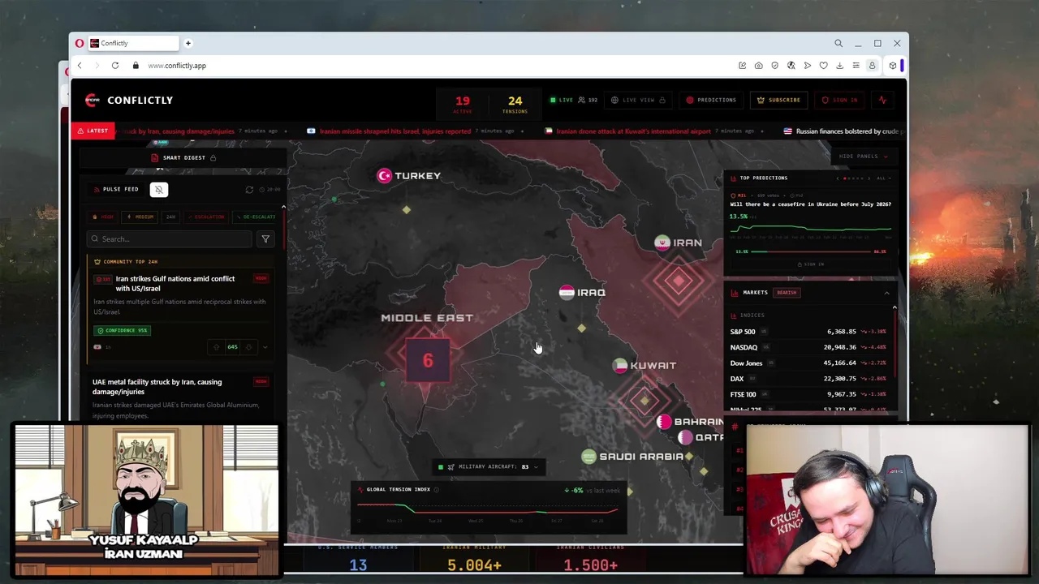The image size is (1039, 584).
Task: Click the Iran country marker
Action: pos(679,243)
